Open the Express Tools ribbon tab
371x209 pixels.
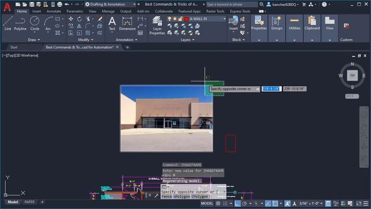(240, 11)
